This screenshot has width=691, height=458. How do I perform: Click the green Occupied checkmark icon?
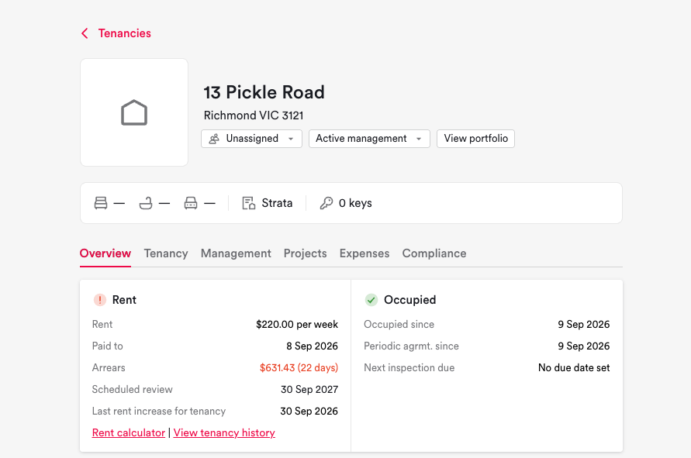[371, 300]
